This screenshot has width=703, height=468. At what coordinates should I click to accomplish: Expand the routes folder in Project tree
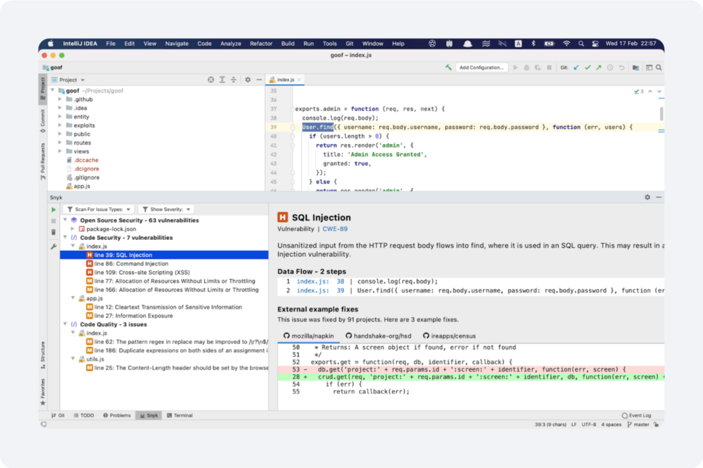60,143
